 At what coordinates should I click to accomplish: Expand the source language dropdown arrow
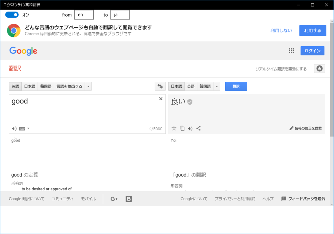click(x=88, y=86)
